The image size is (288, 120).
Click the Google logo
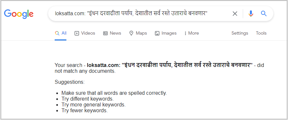tap(19, 14)
